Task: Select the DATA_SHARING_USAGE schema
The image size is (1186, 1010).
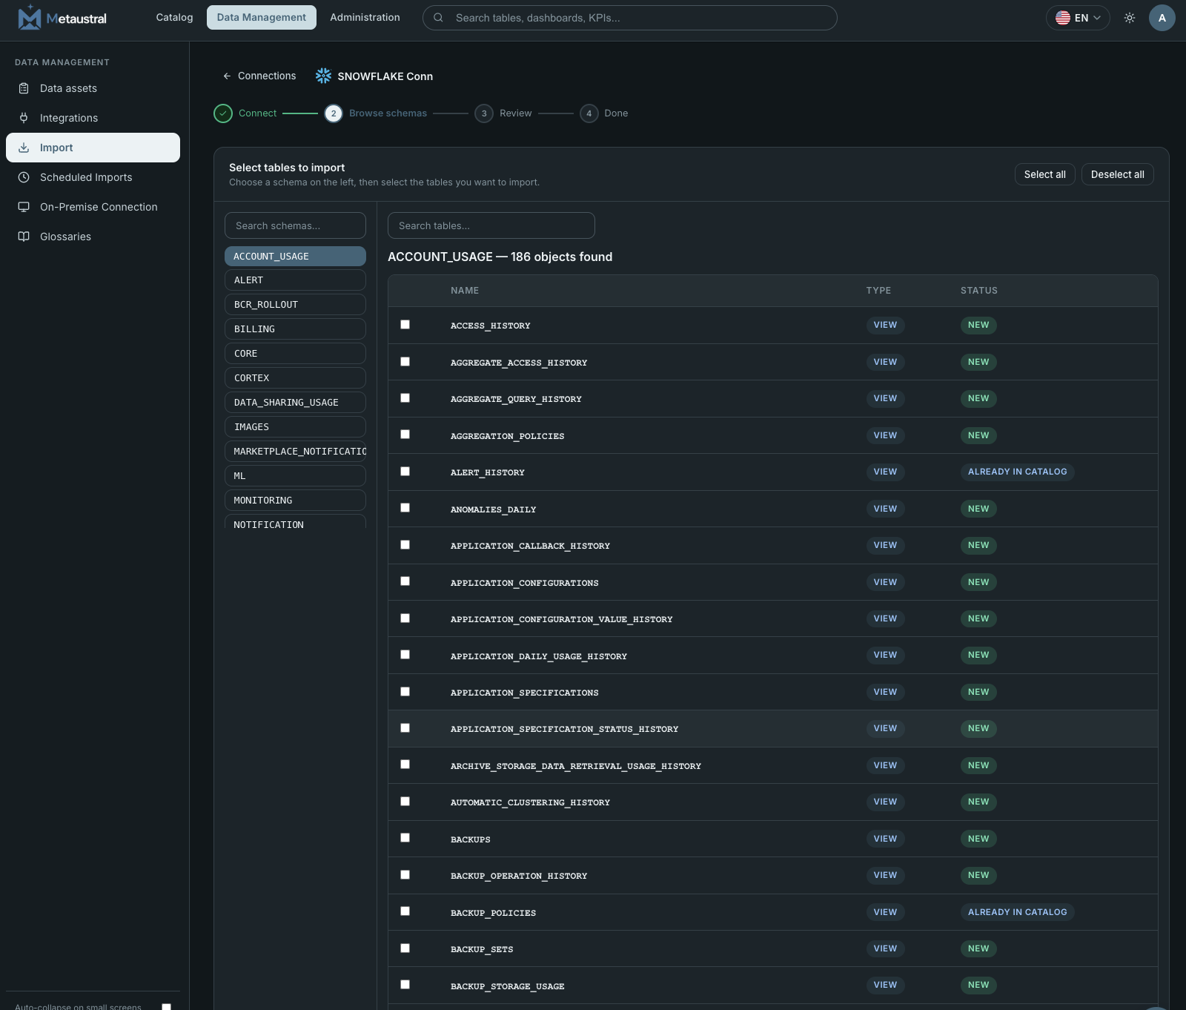Action: [295, 402]
